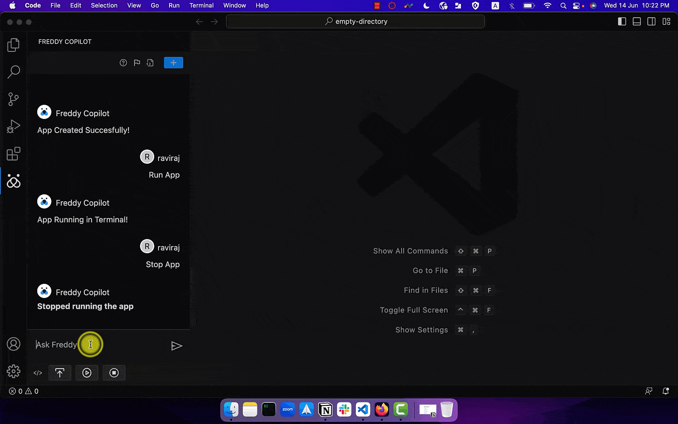This screenshot has width=678, height=424.
Task: Click the Show All Commands label
Action: (410, 251)
